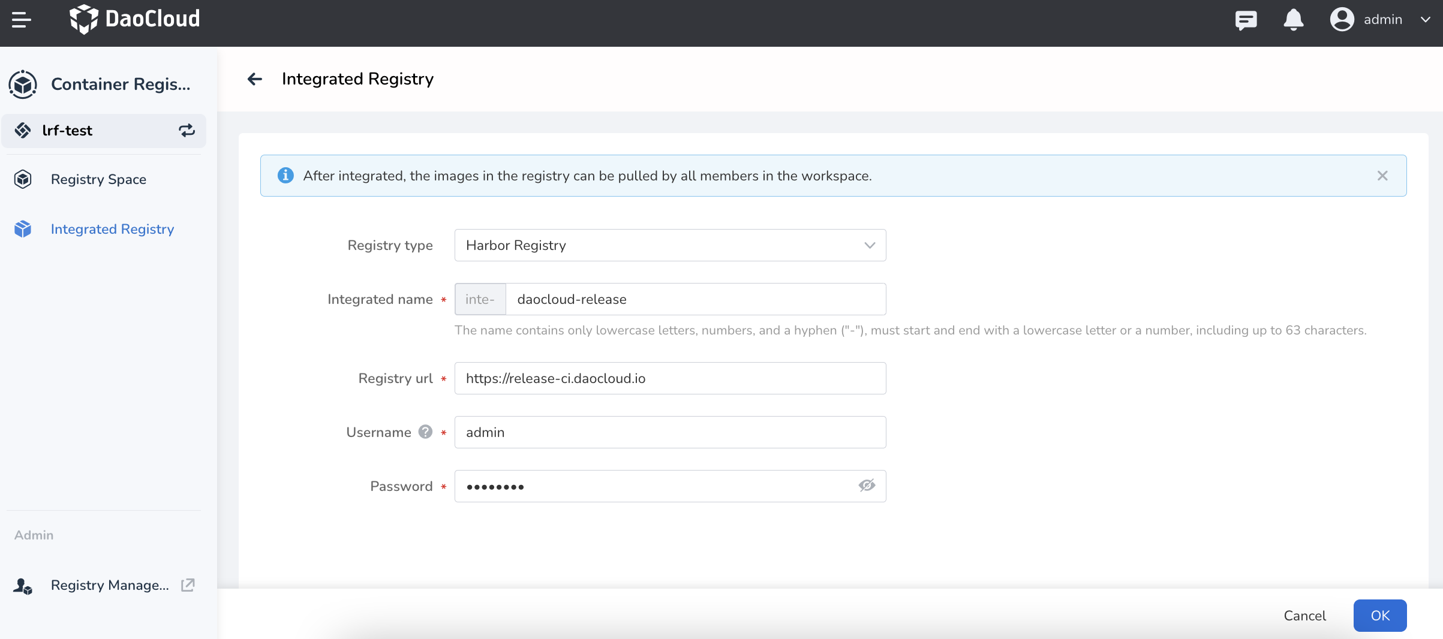Click the Container Regis... sidebar heading
The image size is (1443, 639).
pyautogui.click(x=121, y=84)
